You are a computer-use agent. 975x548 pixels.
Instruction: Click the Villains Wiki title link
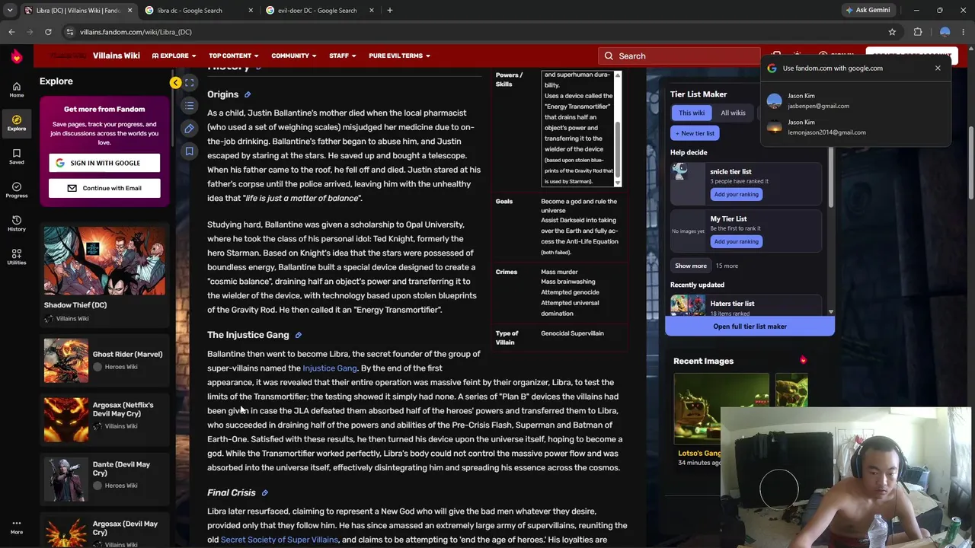[x=116, y=56]
